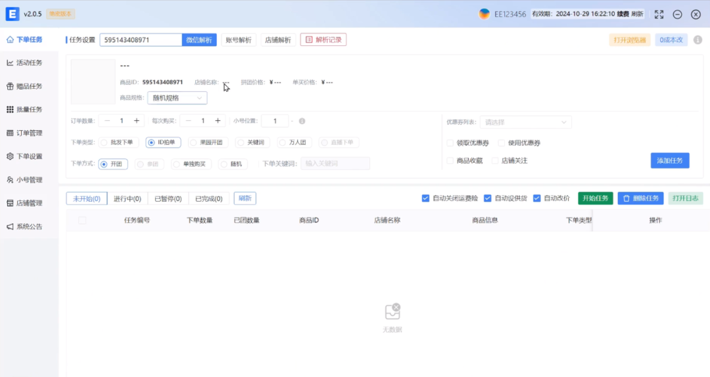Uncheck 自动改价

[x=536, y=198]
